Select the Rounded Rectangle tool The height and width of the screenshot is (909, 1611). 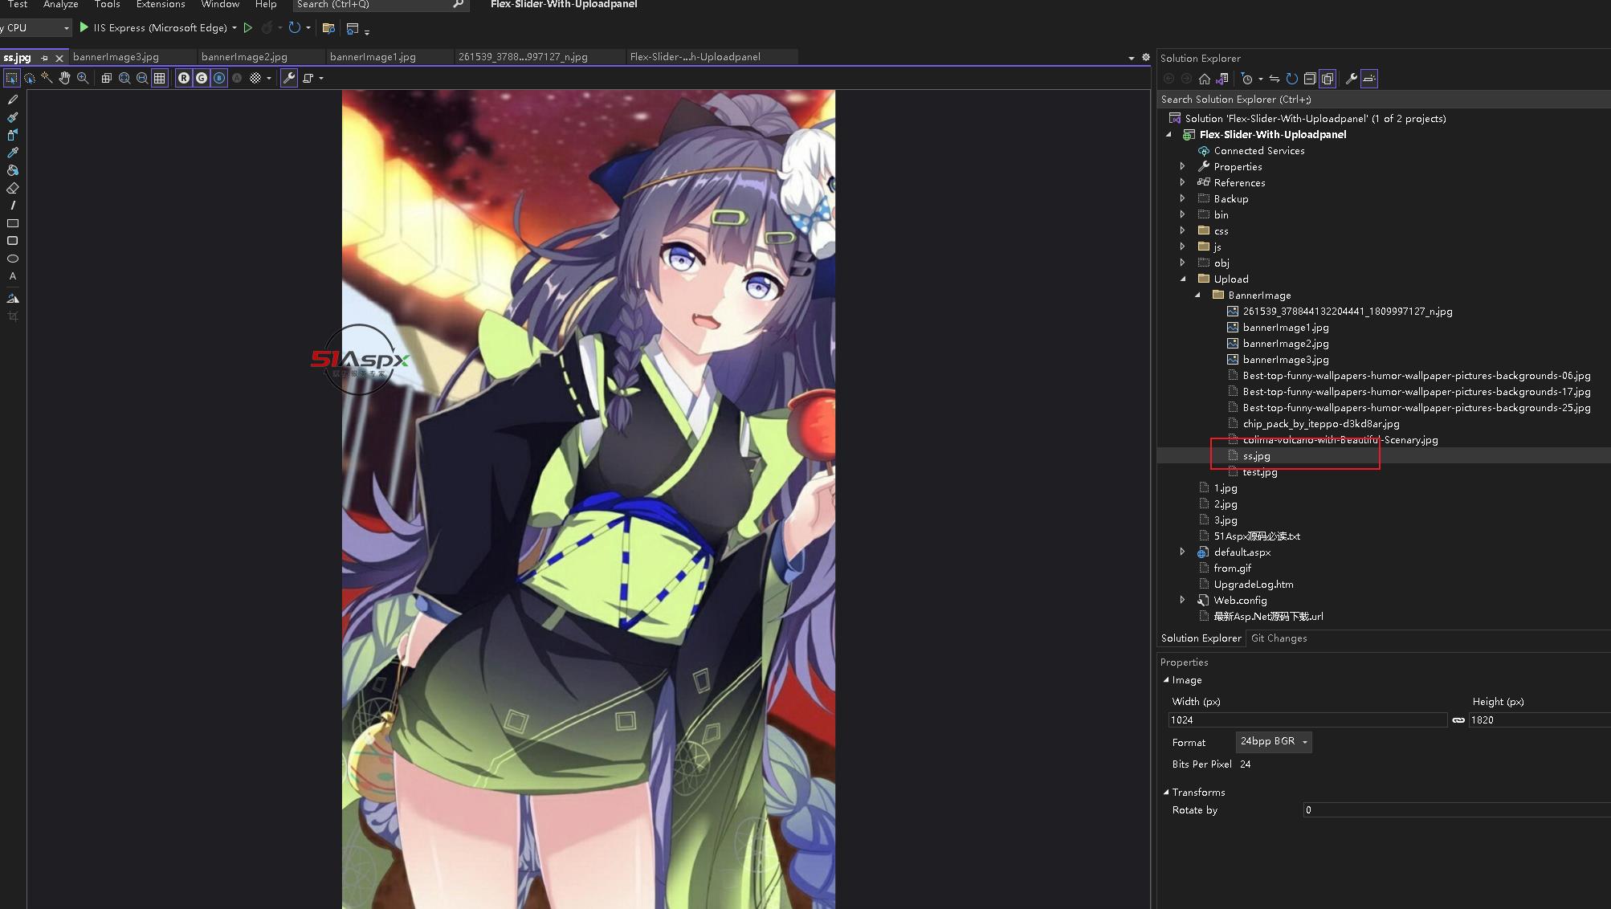coord(13,241)
